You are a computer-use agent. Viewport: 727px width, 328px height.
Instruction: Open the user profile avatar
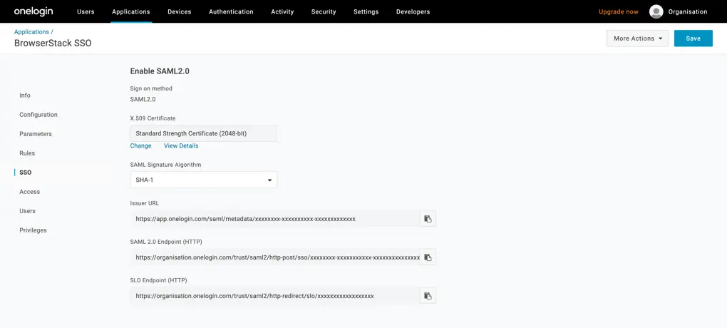[656, 11]
